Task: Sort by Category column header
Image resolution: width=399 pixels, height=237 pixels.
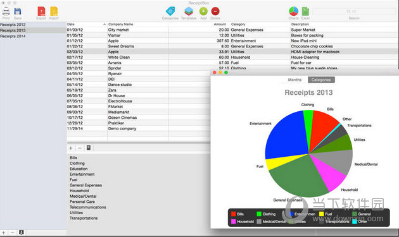Action: click(x=260, y=24)
